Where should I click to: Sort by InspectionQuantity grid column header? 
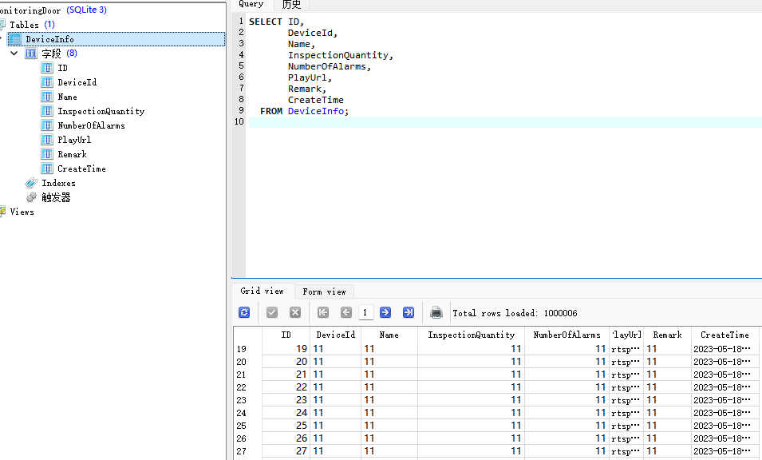(x=471, y=335)
